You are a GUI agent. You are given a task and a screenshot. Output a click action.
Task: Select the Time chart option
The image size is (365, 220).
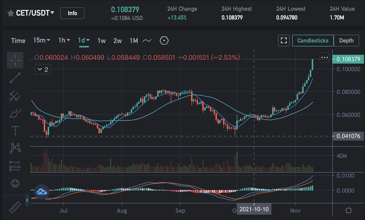pos(18,40)
